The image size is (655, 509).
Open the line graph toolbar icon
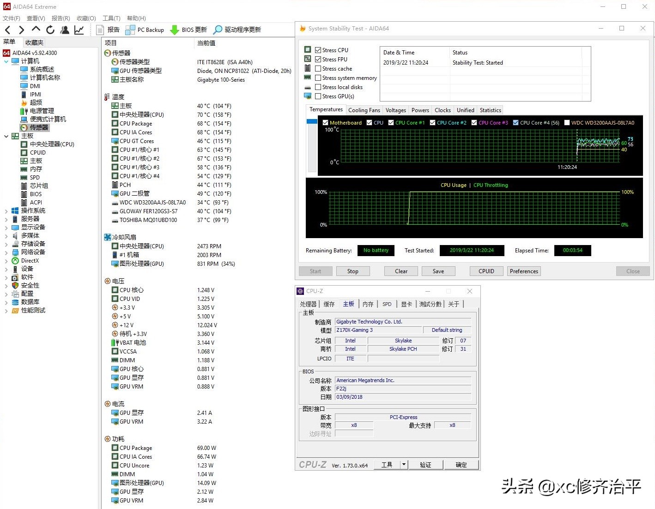[x=79, y=30]
